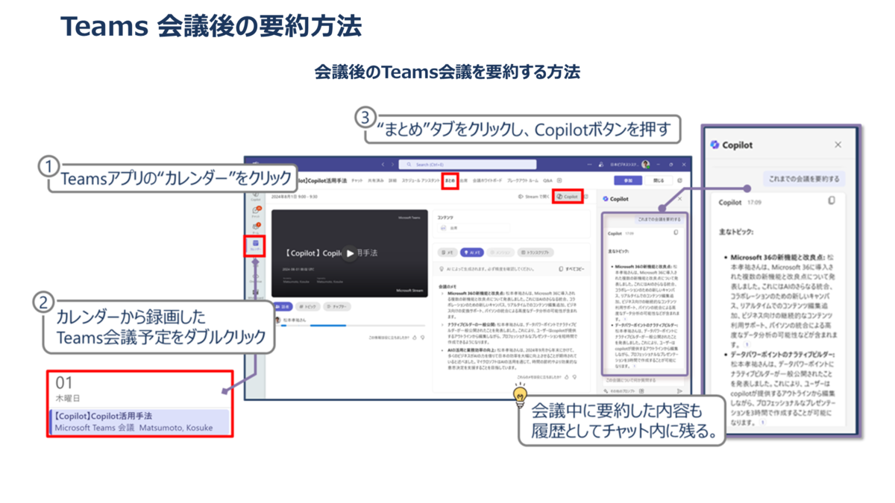Select the 話者 pill under video
The image size is (895, 503).
[282, 306]
